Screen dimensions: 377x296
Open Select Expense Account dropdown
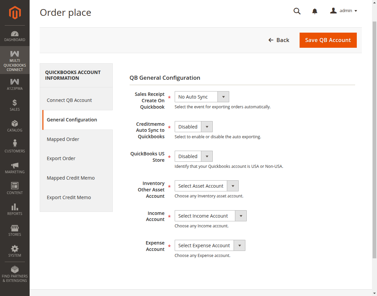point(210,246)
